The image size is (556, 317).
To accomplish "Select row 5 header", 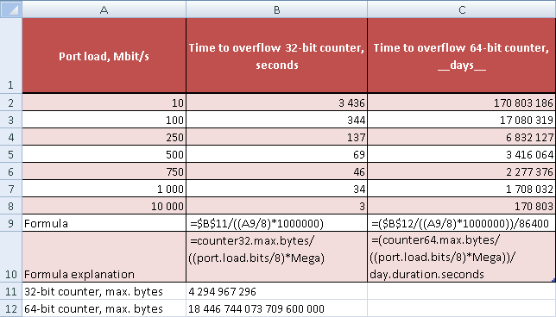I will point(11,154).
